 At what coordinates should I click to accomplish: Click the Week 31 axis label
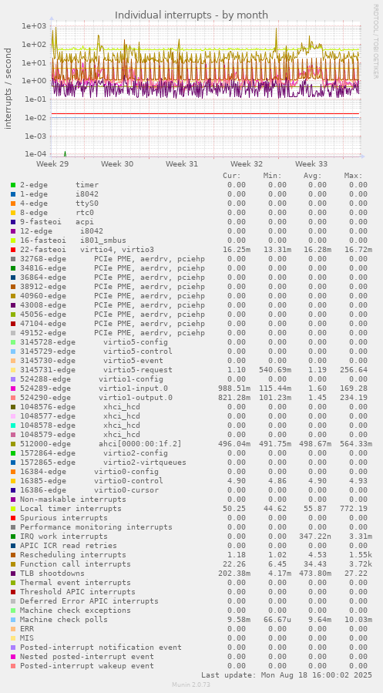pos(182,164)
